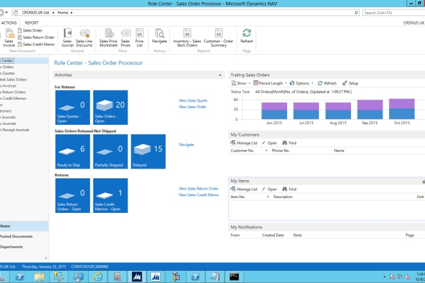
Task: Expand the CRONUS UK Ltd. breadcrumb arrow
Action: 53,12
